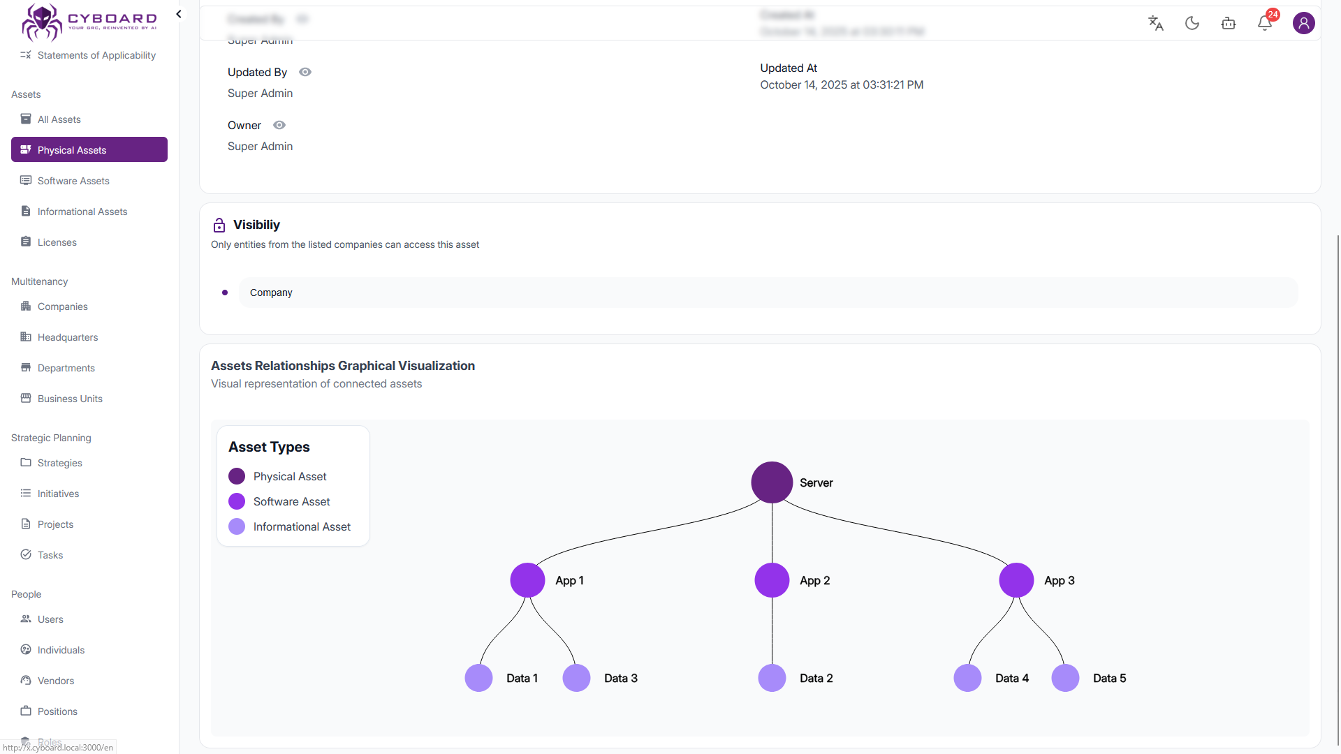The width and height of the screenshot is (1341, 754).
Task: Collapse the sidebar with chevron arrow
Action: pyautogui.click(x=179, y=14)
